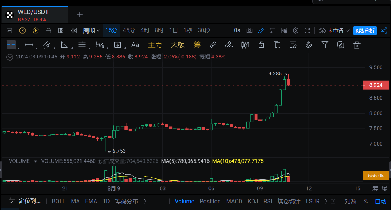391x210 pixels.
Task: Select the ruler measurement tool
Action: tap(213, 45)
